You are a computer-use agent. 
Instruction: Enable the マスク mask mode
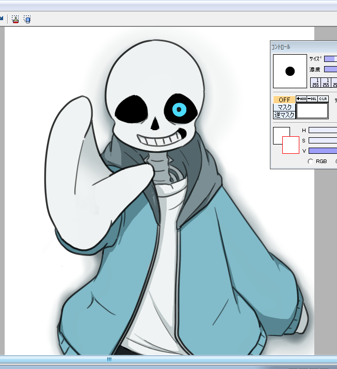[x=284, y=107]
